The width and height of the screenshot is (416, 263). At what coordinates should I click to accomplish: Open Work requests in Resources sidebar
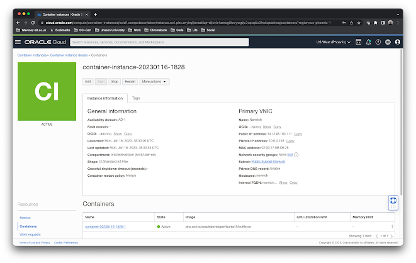point(30,235)
